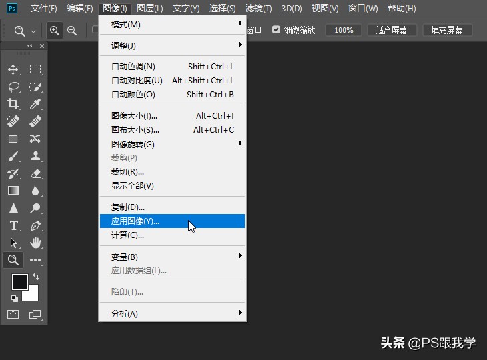Screen dimensions: 487x360
Task: Select the History Brush tool
Action: (13, 173)
